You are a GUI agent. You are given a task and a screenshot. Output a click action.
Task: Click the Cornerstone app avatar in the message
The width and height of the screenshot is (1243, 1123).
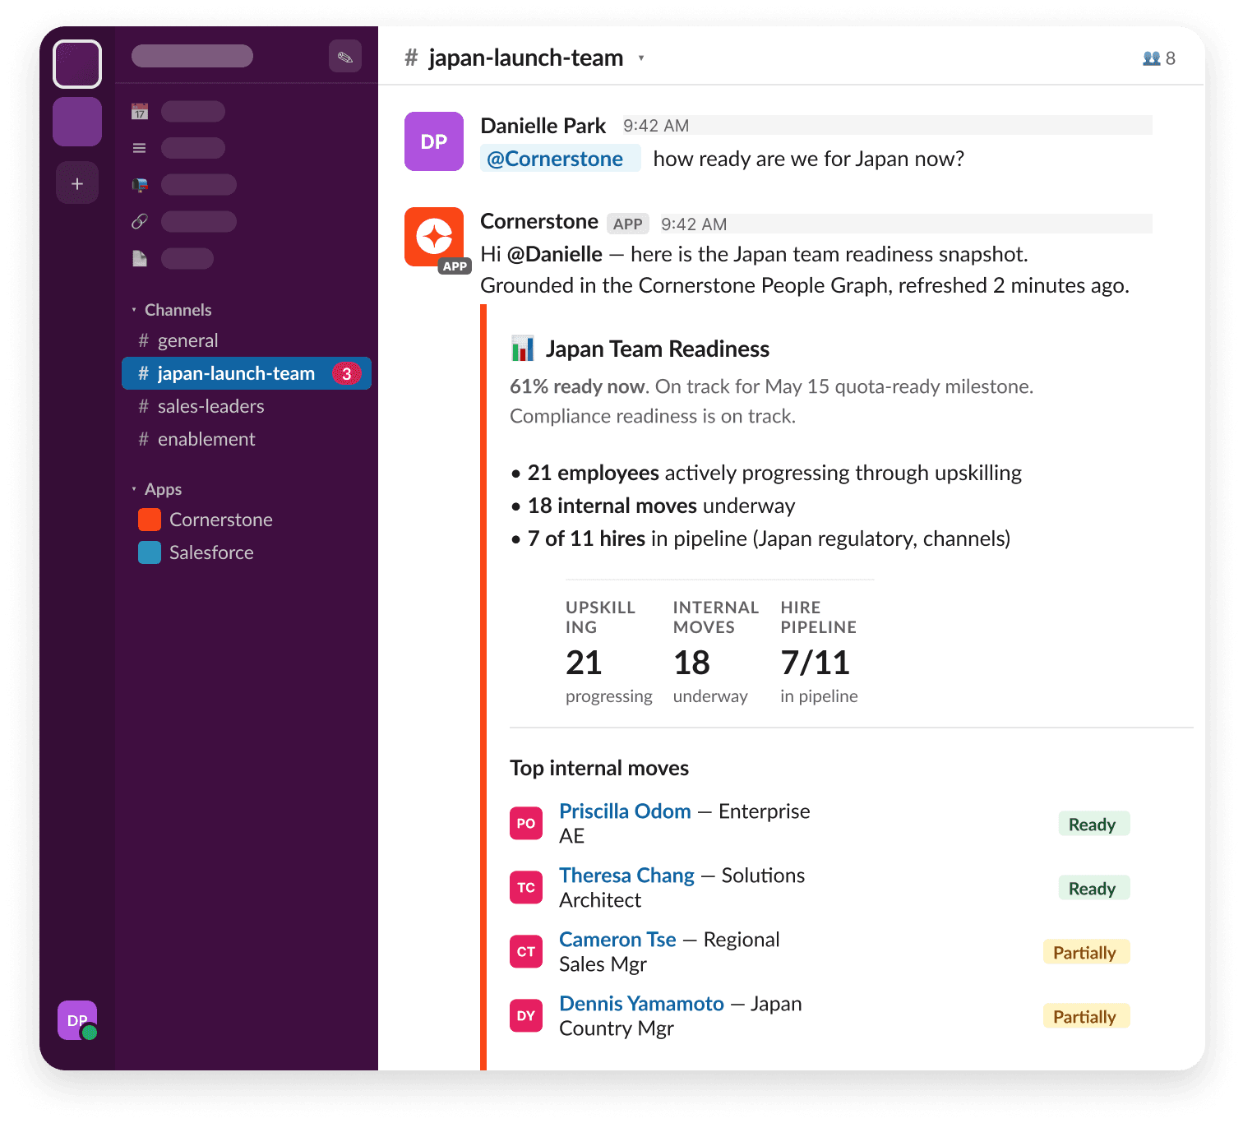434,237
